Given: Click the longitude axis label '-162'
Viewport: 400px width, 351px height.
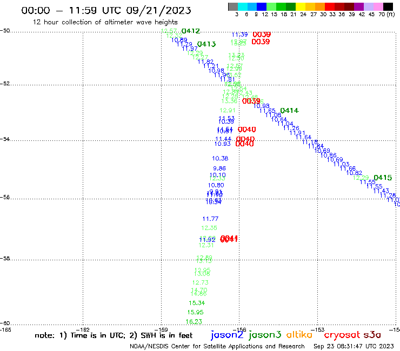Looking at the screenshot, I should point(83,330).
